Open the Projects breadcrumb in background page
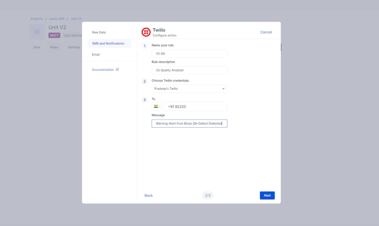This screenshot has height=226, width=379. [x=36, y=19]
